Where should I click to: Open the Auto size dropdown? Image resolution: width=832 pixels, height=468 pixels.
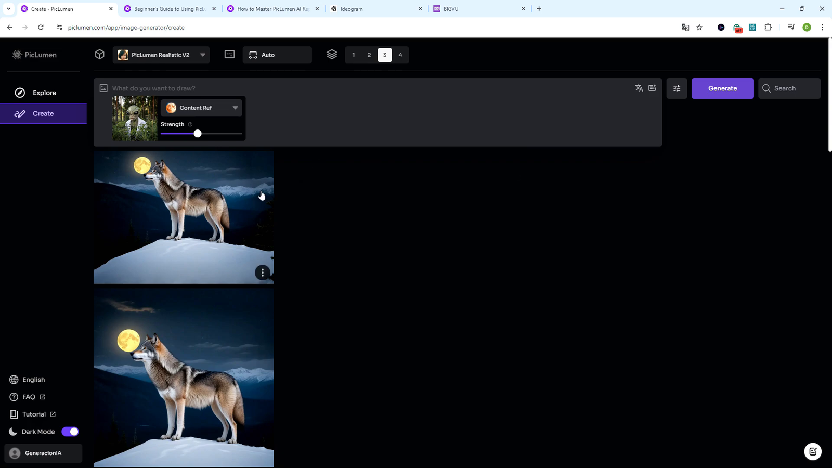tap(277, 55)
